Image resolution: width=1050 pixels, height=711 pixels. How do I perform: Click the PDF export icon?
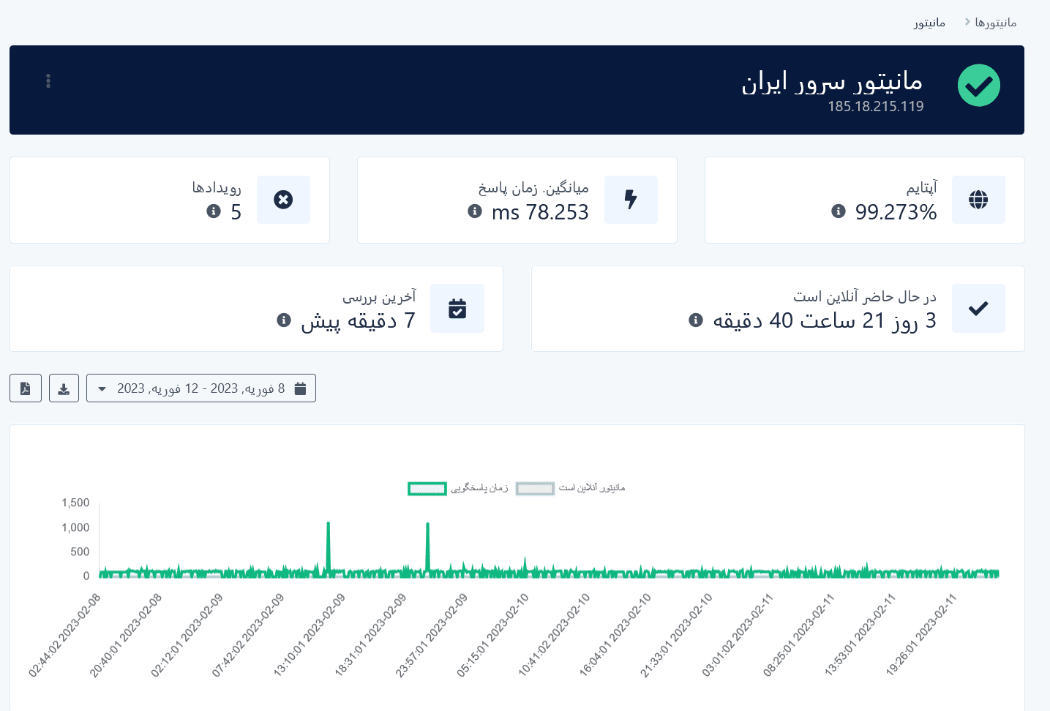26,388
